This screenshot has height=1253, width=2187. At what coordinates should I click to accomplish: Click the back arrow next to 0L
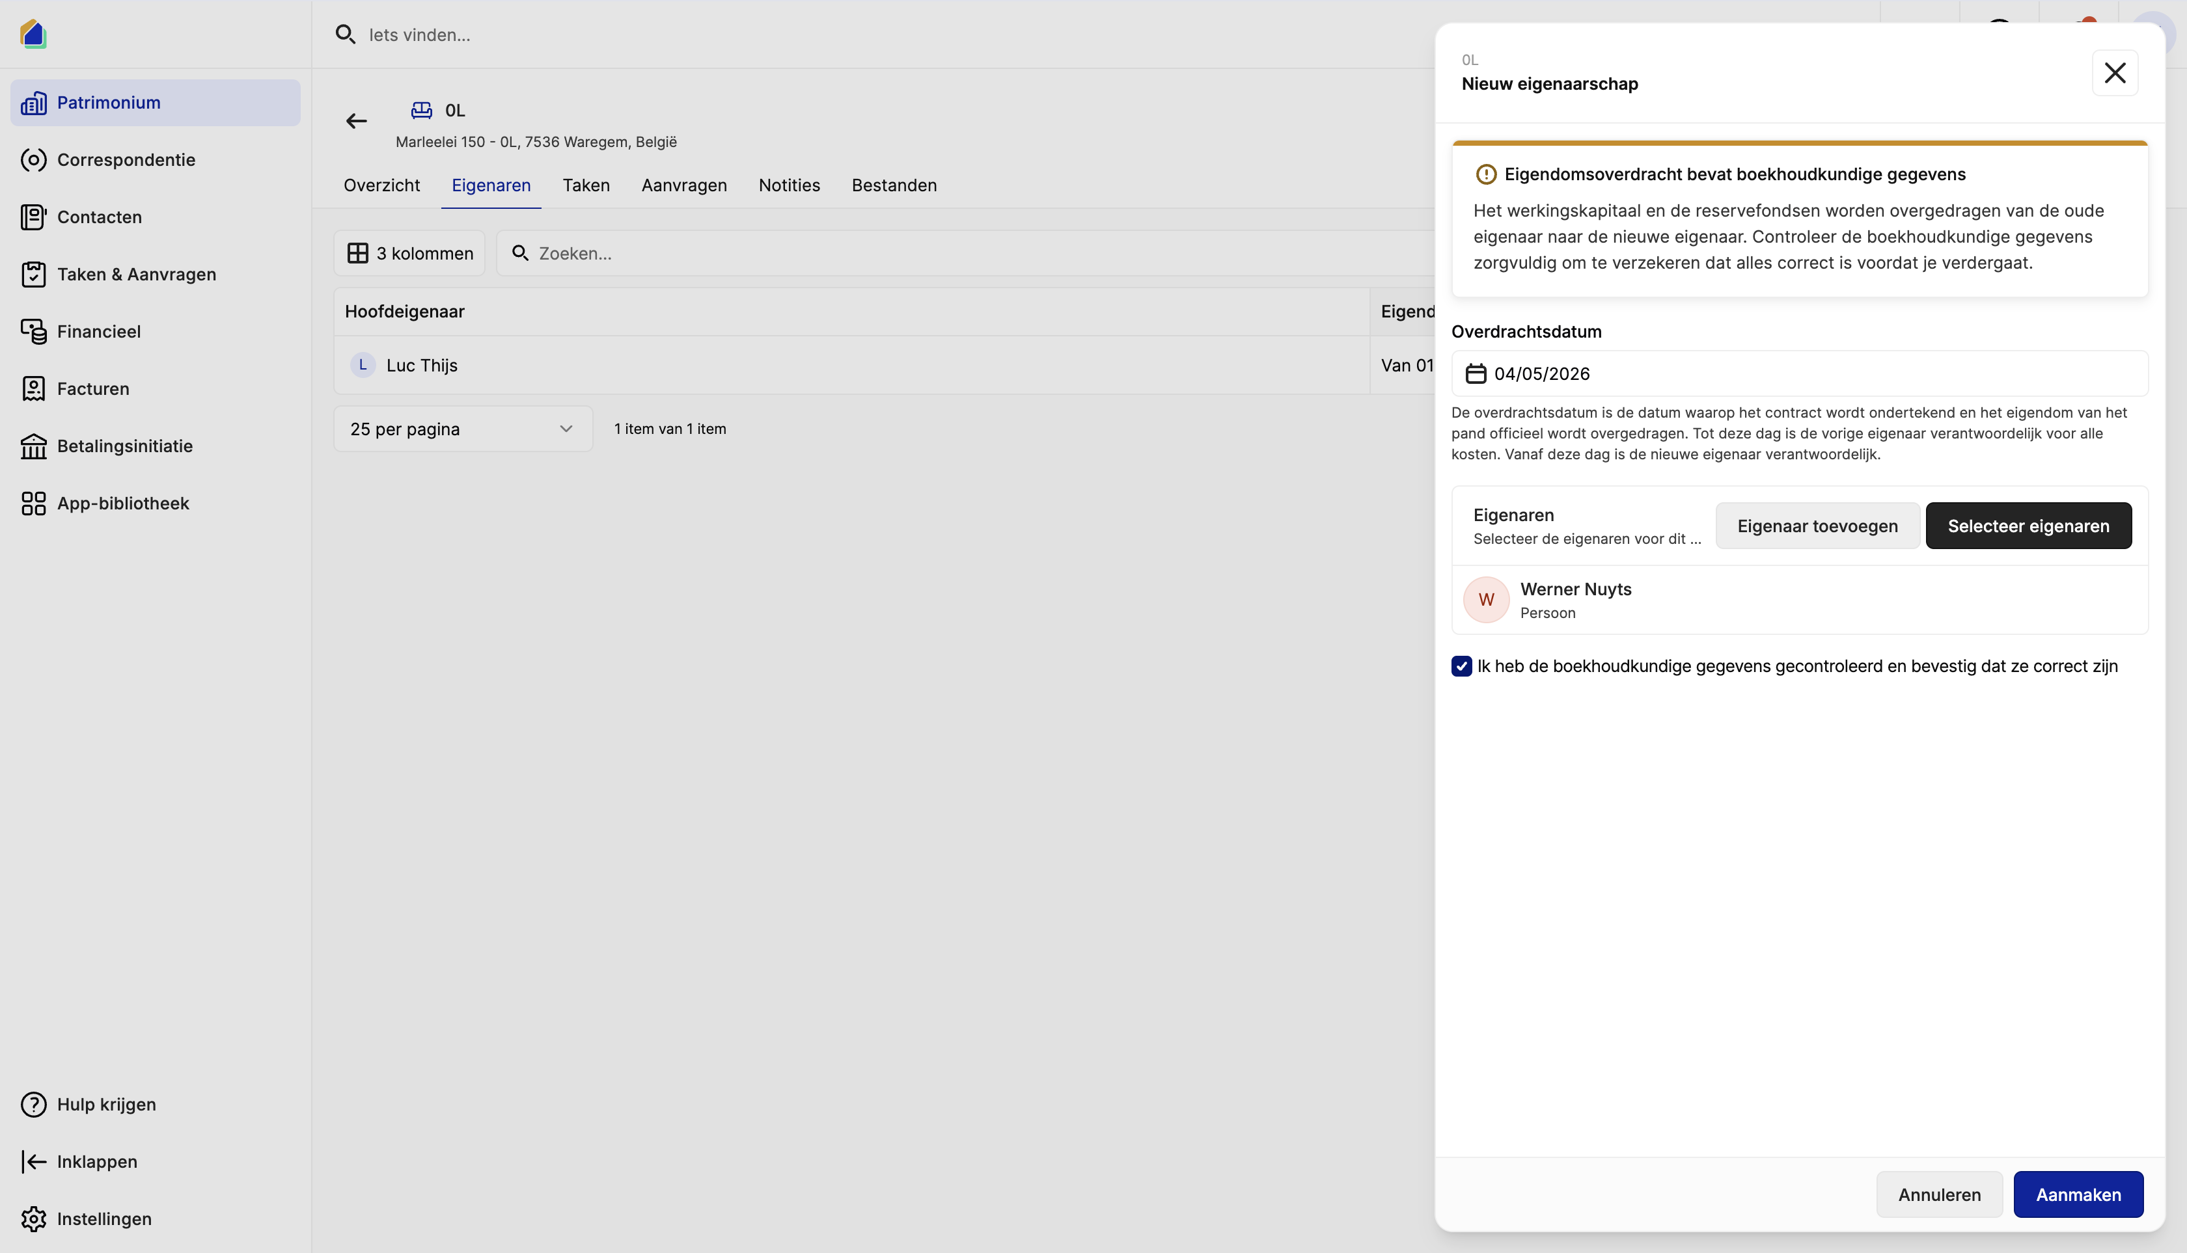[x=357, y=122]
